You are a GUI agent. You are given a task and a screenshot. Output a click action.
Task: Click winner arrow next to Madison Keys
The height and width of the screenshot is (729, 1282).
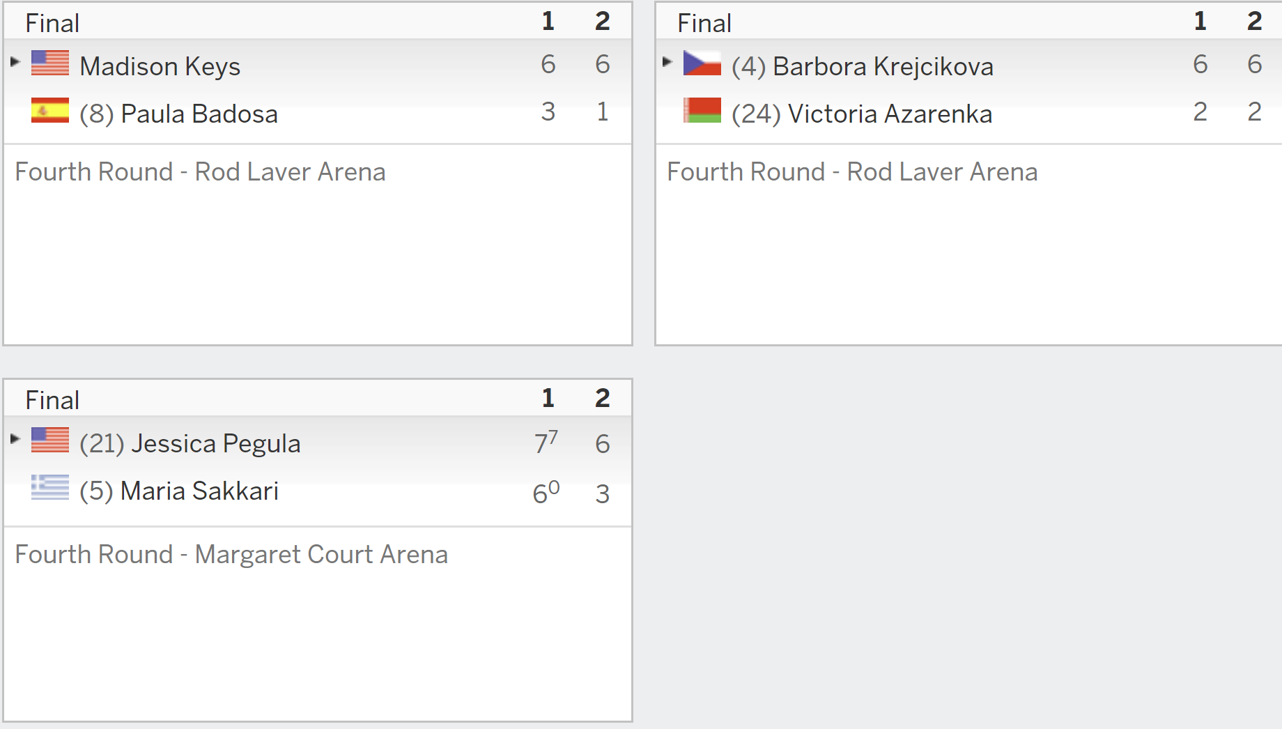15,61
